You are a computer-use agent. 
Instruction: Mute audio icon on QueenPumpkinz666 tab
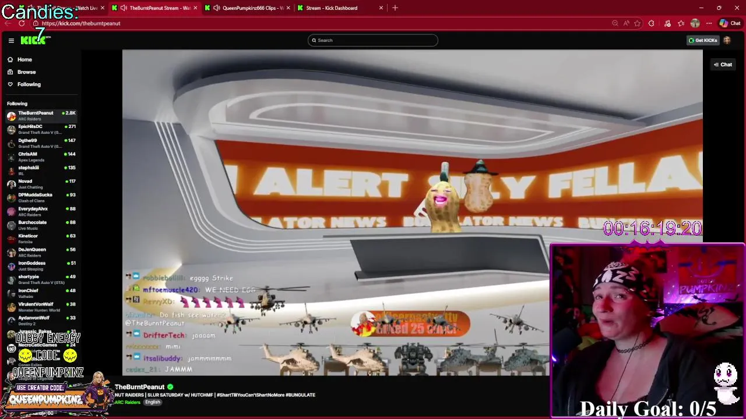tap(217, 8)
